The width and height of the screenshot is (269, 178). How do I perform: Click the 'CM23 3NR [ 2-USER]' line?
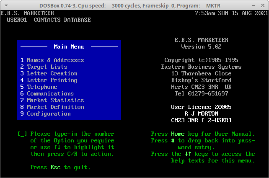coord(201,120)
